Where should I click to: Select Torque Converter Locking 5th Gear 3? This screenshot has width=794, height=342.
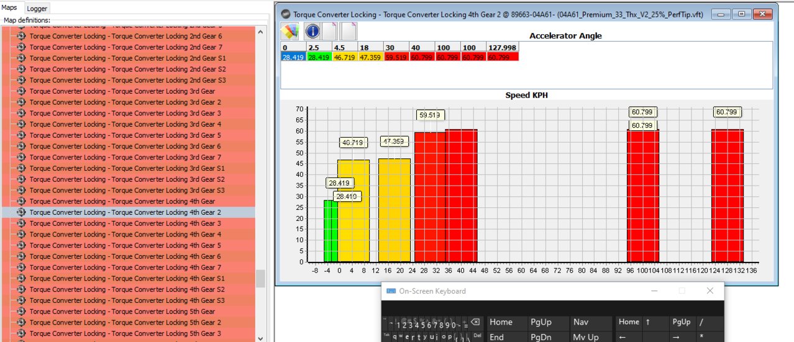tap(125, 333)
